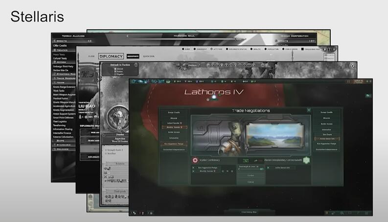Open DIPLOMACY tab in diplomacy window

click(111, 56)
